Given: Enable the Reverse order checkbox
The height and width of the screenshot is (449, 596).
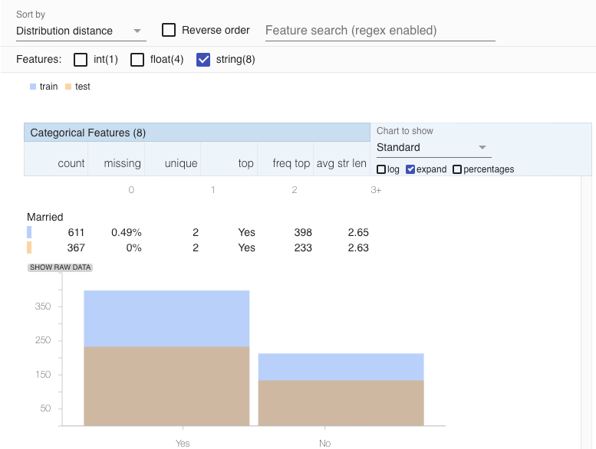Looking at the screenshot, I should click(170, 31).
